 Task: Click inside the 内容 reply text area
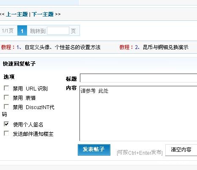point(138,113)
